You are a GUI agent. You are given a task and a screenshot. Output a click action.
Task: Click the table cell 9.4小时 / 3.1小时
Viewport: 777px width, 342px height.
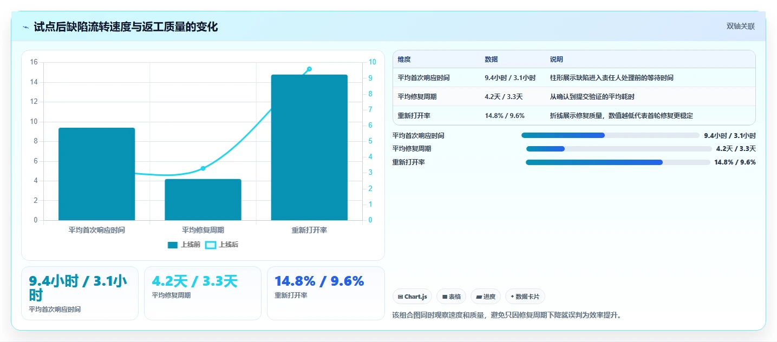pyautogui.click(x=510, y=78)
